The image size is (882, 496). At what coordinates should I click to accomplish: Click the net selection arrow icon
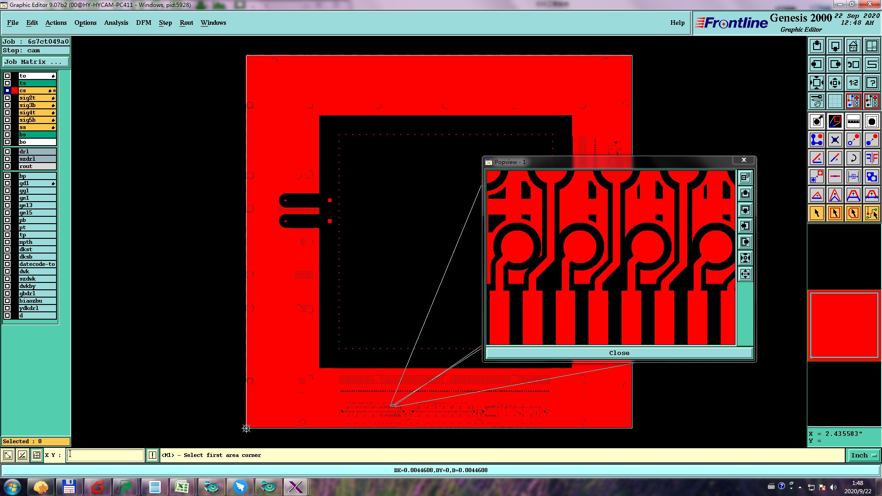click(x=871, y=213)
